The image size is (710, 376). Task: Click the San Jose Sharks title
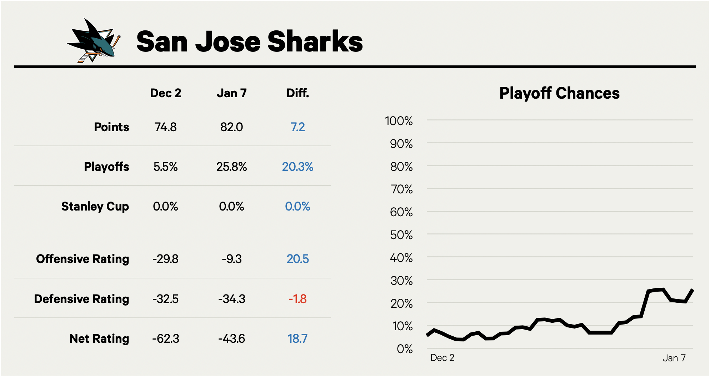[249, 41]
